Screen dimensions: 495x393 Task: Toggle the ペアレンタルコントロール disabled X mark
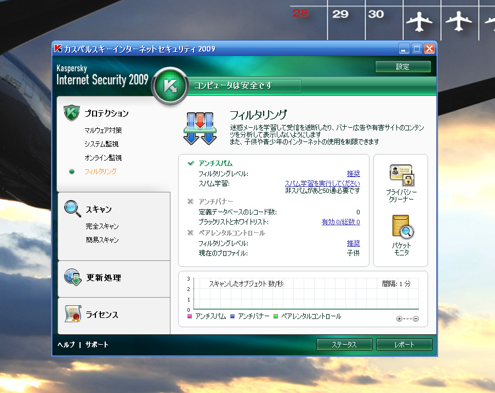click(190, 232)
